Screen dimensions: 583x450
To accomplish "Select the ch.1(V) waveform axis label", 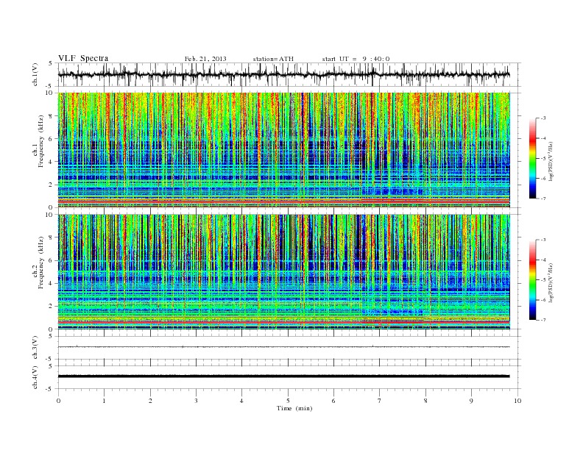I will [35, 74].
